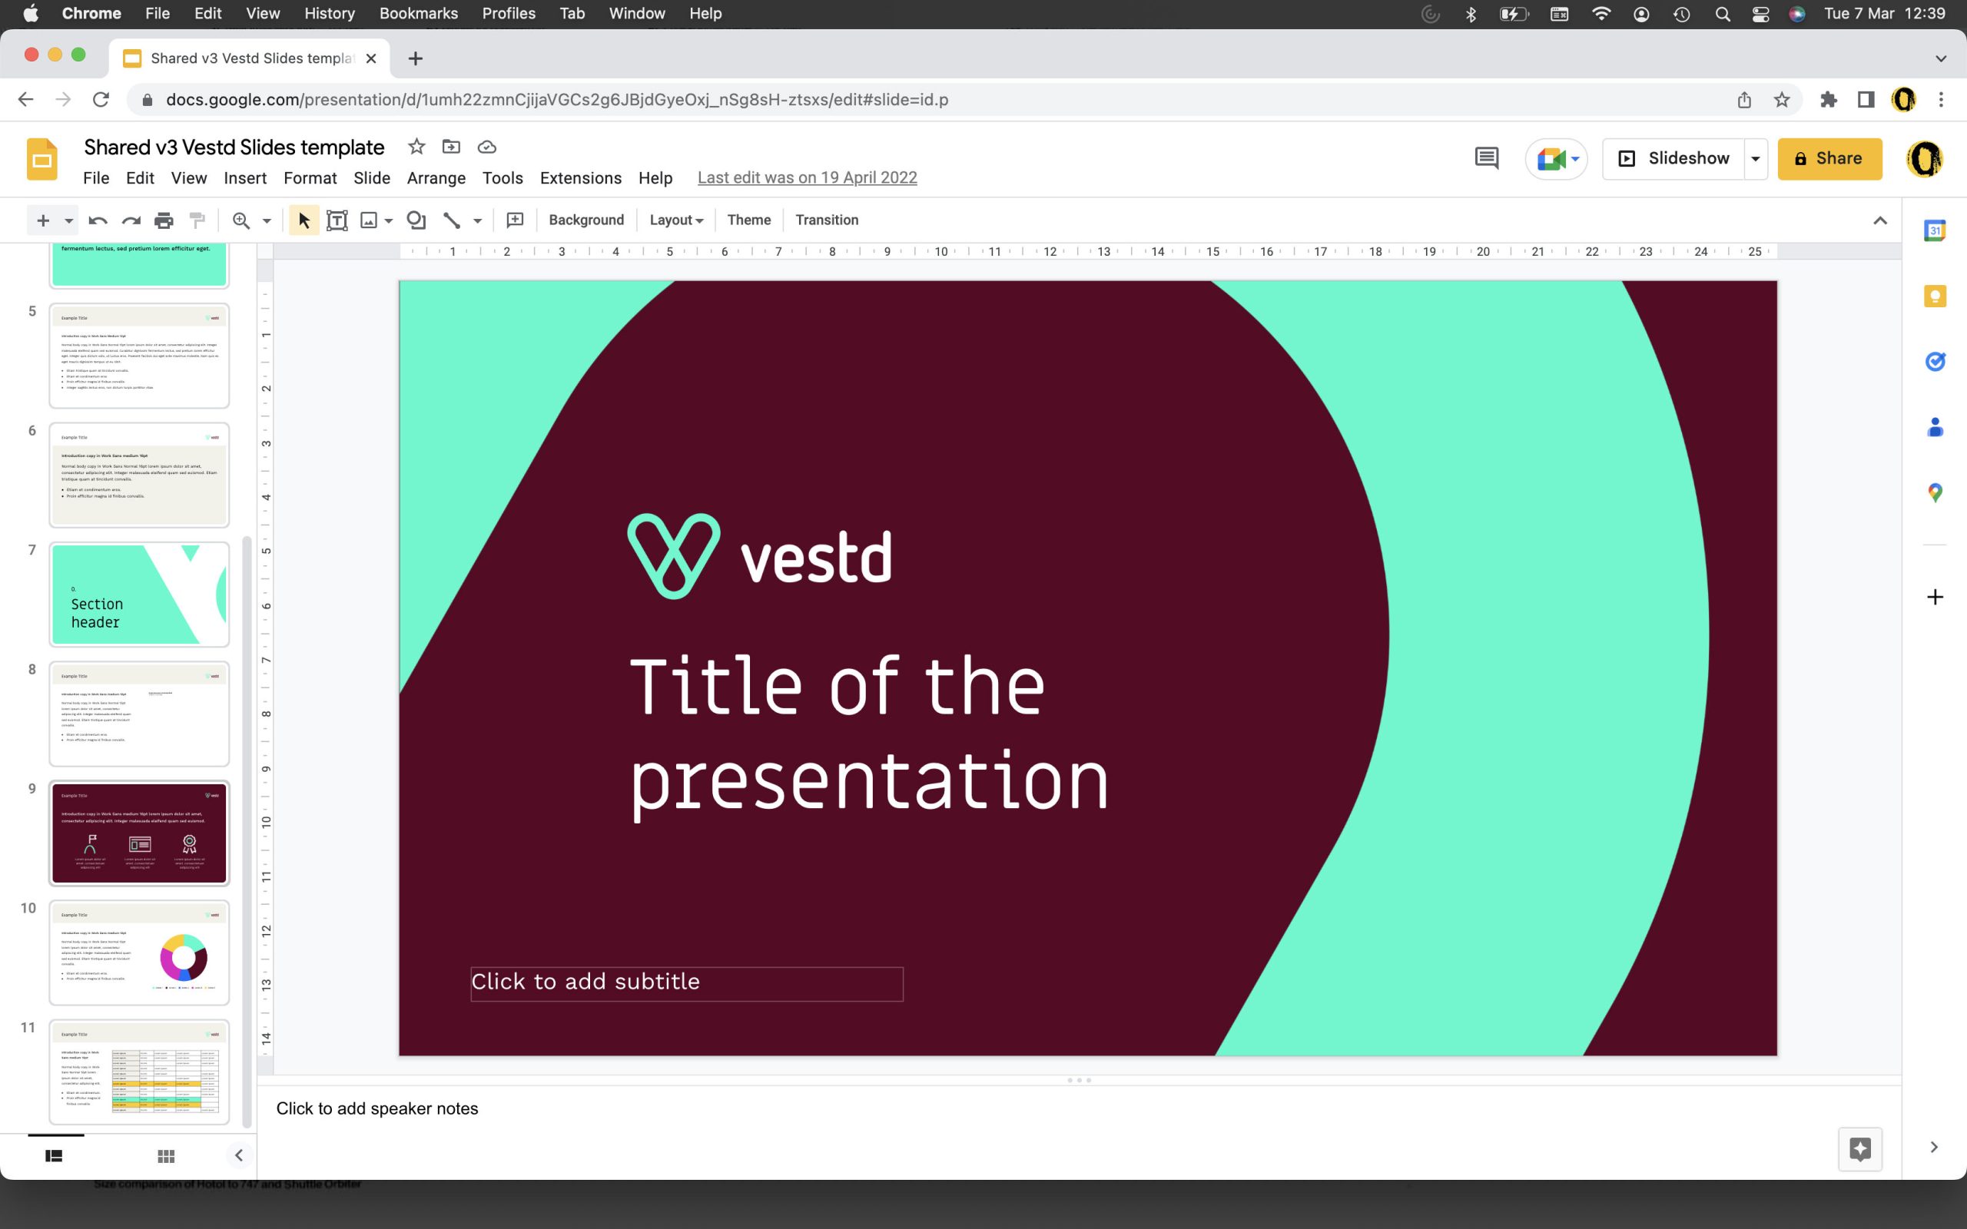
Task: Select slide 7 section header thumbnail
Action: tap(139, 593)
